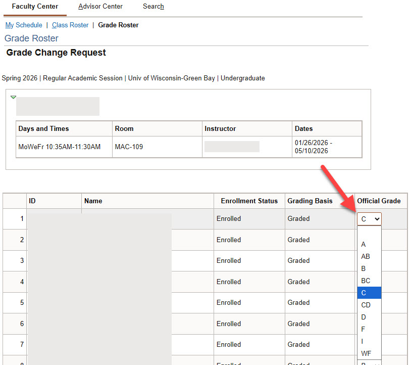Click the Grade Change Request heading
Viewport: 410px width, 365px height.
(56, 53)
